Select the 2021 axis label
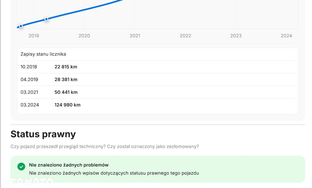312x188 pixels. point(135,36)
